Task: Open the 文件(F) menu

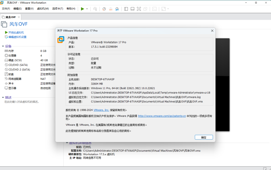Action: pos(6,9)
